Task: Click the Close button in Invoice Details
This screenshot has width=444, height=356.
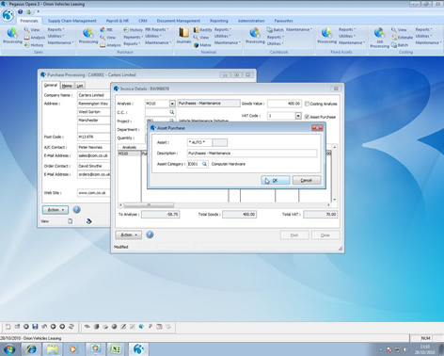Action: [x=325, y=235]
